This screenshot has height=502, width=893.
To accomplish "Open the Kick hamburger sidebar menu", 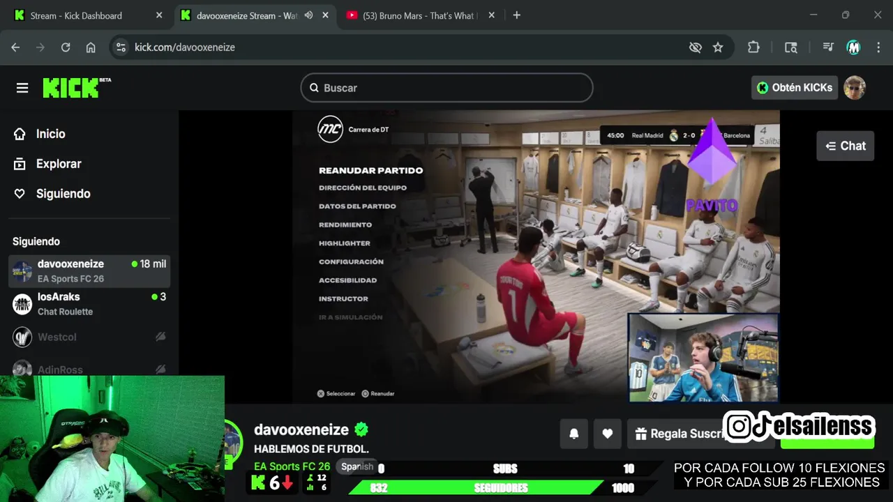I will (22, 88).
